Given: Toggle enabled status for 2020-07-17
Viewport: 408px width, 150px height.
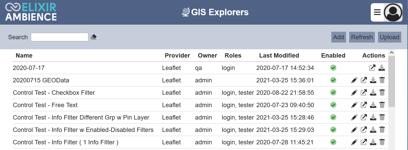Looking at the screenshot, I should pyautogui.click(x=333, y=68).
